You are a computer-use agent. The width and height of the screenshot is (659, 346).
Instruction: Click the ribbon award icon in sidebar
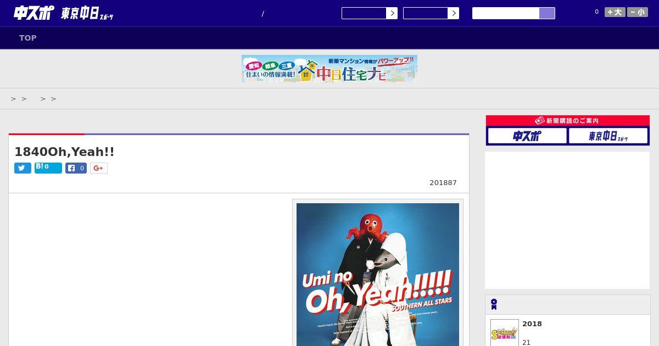click(x=494, y=304)
